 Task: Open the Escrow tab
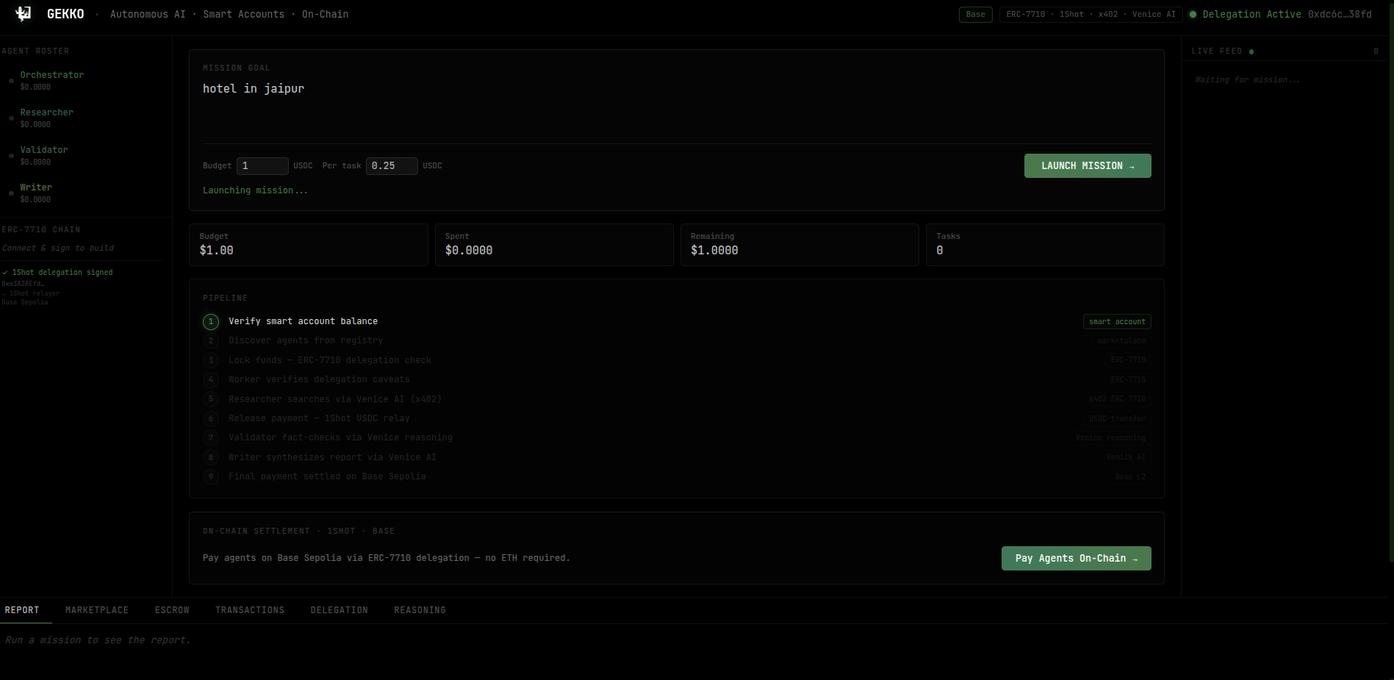(172, 610)
